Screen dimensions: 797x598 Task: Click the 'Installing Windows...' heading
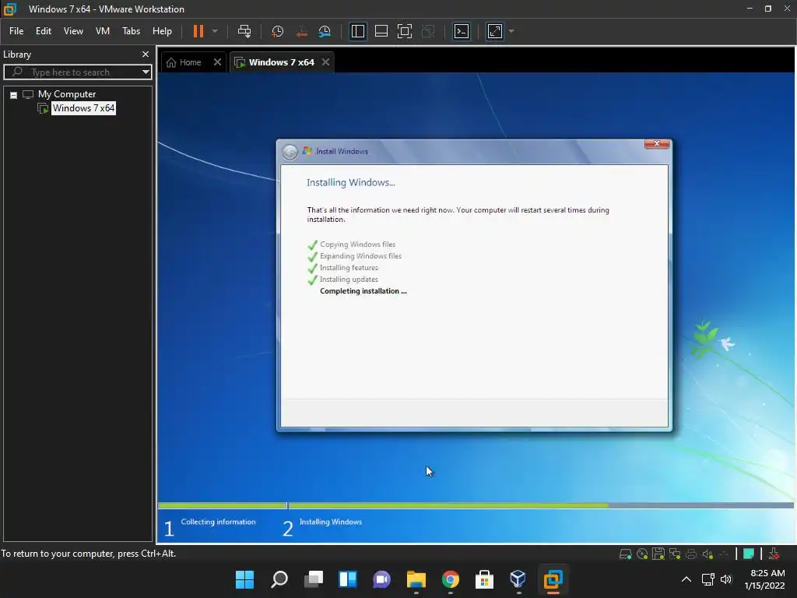351,182
